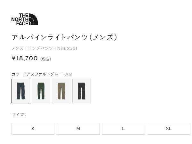Screen dimensions: 192x144
Task: Click the product code NB82501
Action: click(x=67, y=48)
